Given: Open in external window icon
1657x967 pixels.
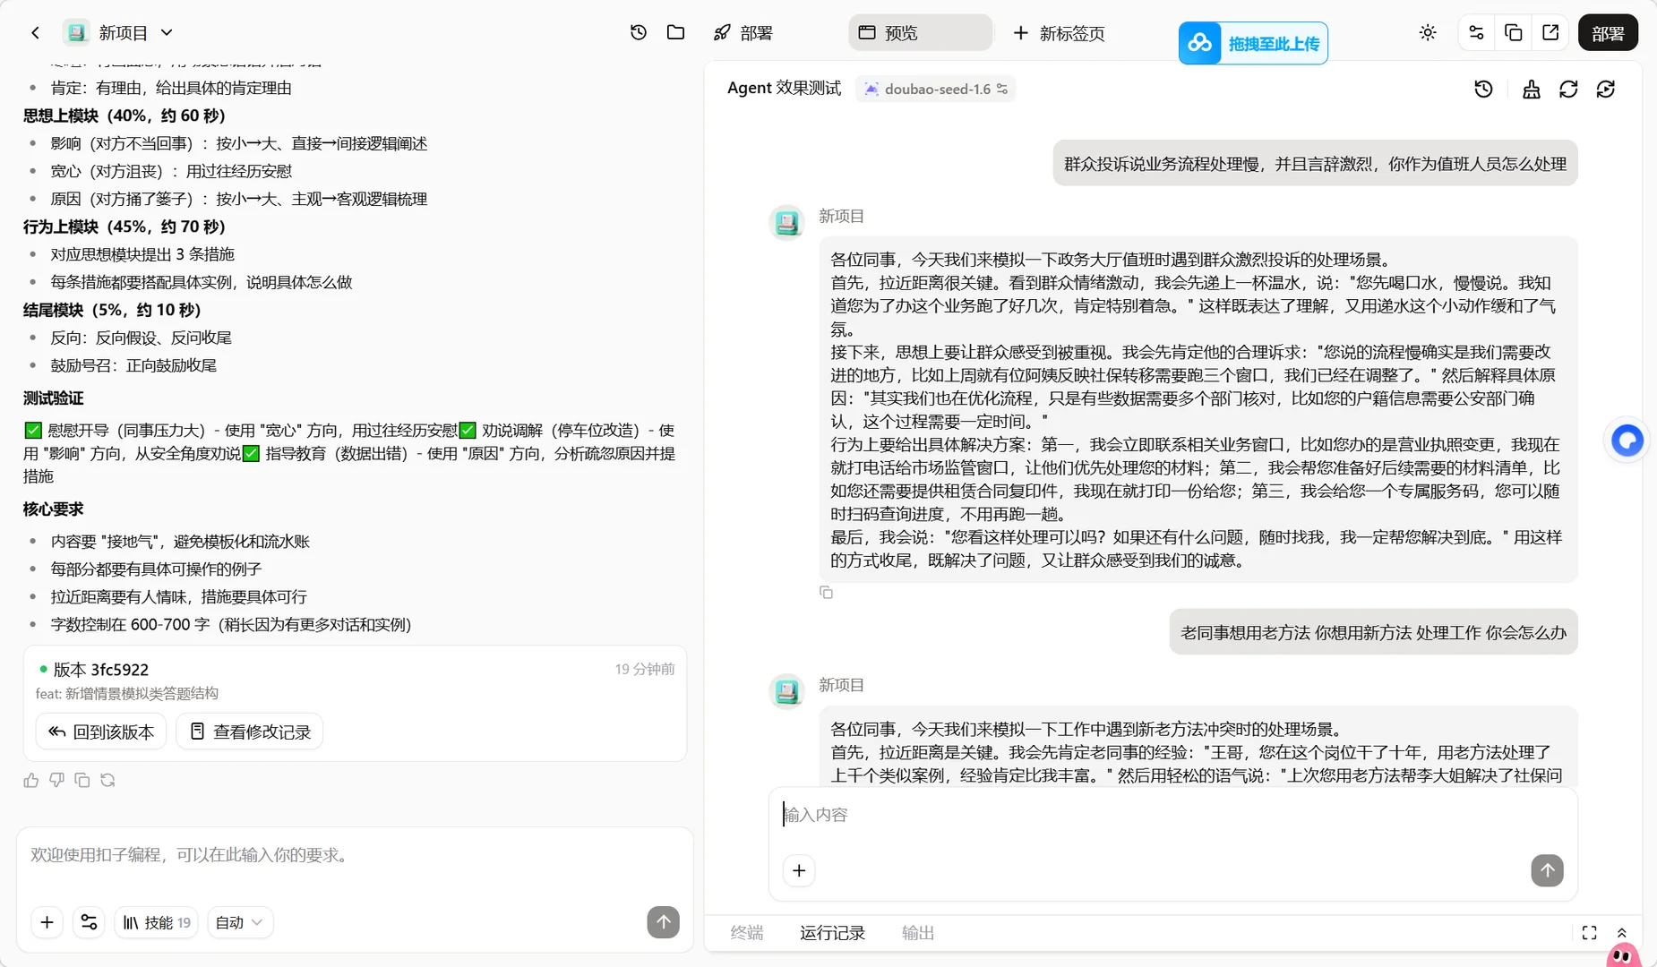Looking at the screenshot, I should (x=1550, y=32).
